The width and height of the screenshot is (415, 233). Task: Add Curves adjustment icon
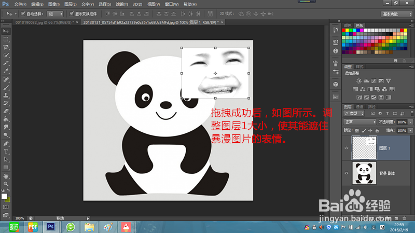click(374, 81)
